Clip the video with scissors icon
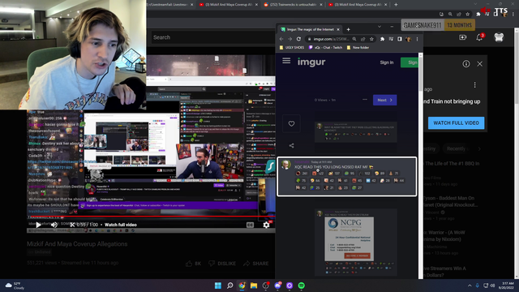519x292 pixels. coord(72,225)
